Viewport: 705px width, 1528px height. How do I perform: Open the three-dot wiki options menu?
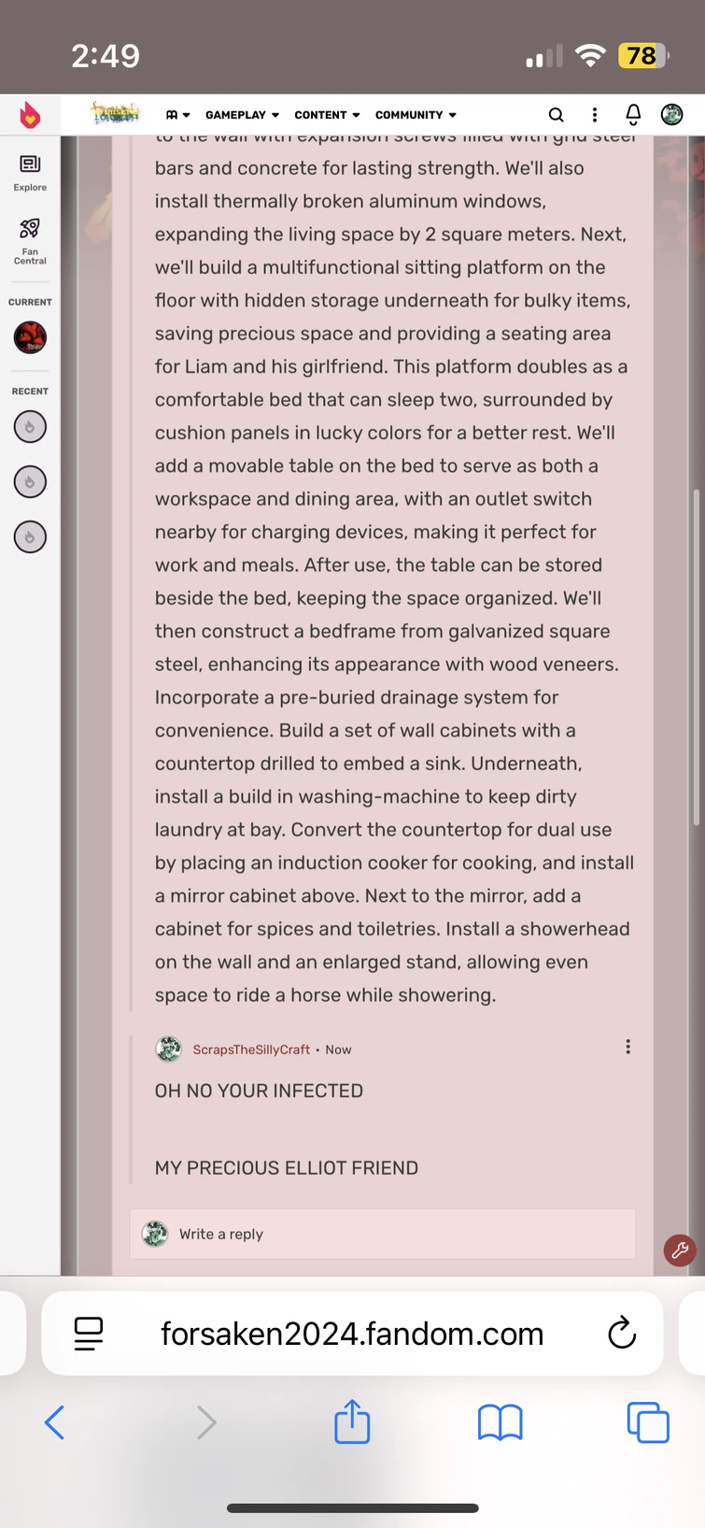pyautogui.click(x=595, y=115)
